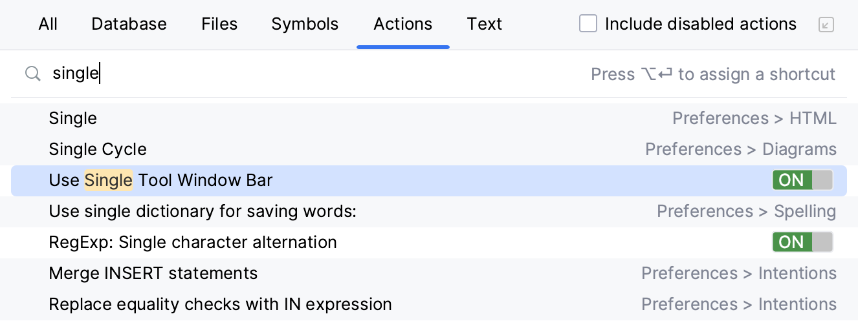858x321 pixels.
Task: Select the Actions tab
Action: [402, 25]
